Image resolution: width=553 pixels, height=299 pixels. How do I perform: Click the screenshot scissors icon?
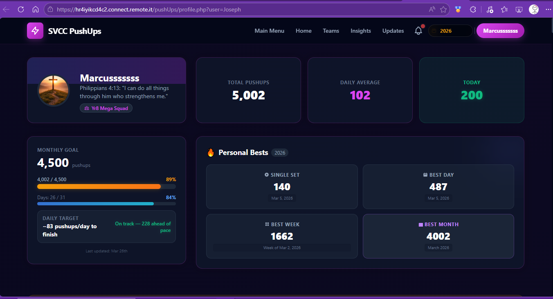pos(519,9)
